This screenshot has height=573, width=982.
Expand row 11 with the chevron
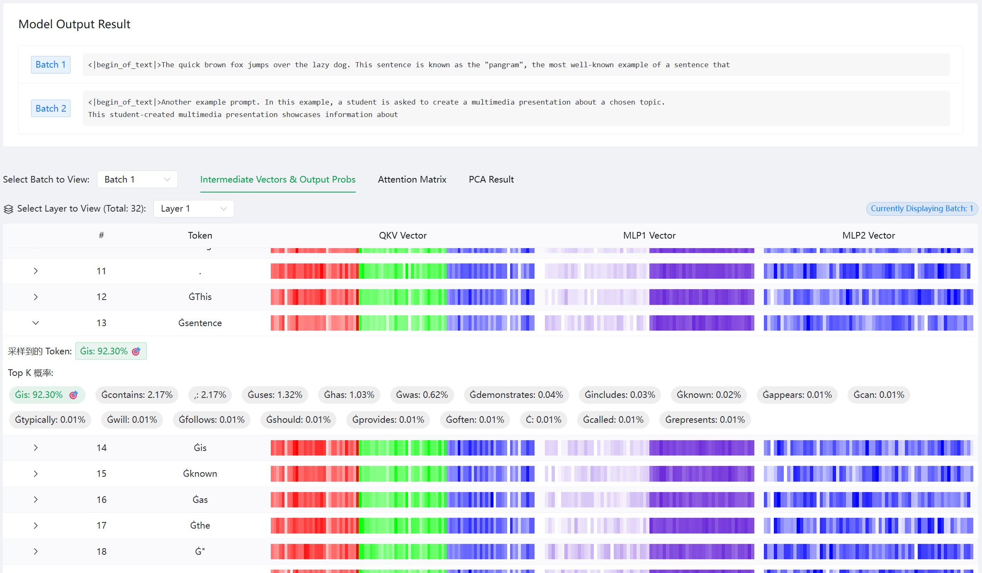tap(36, 271)
